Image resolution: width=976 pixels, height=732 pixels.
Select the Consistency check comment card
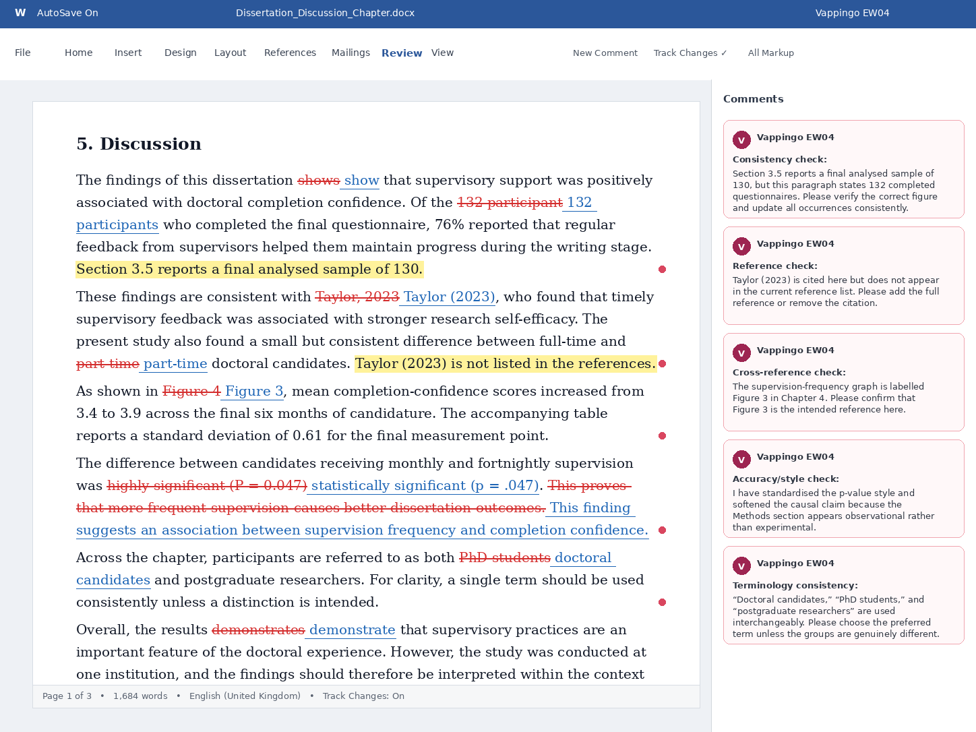[x=843, y=169]
